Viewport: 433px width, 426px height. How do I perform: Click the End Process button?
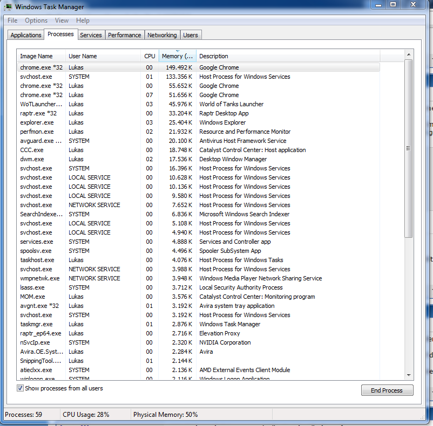point(387,390)
